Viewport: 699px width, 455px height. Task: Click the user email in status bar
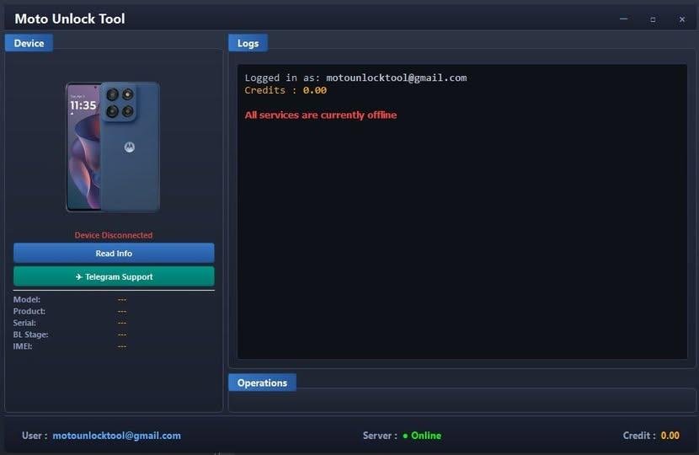pyautogui.click(x=116, y=436)
